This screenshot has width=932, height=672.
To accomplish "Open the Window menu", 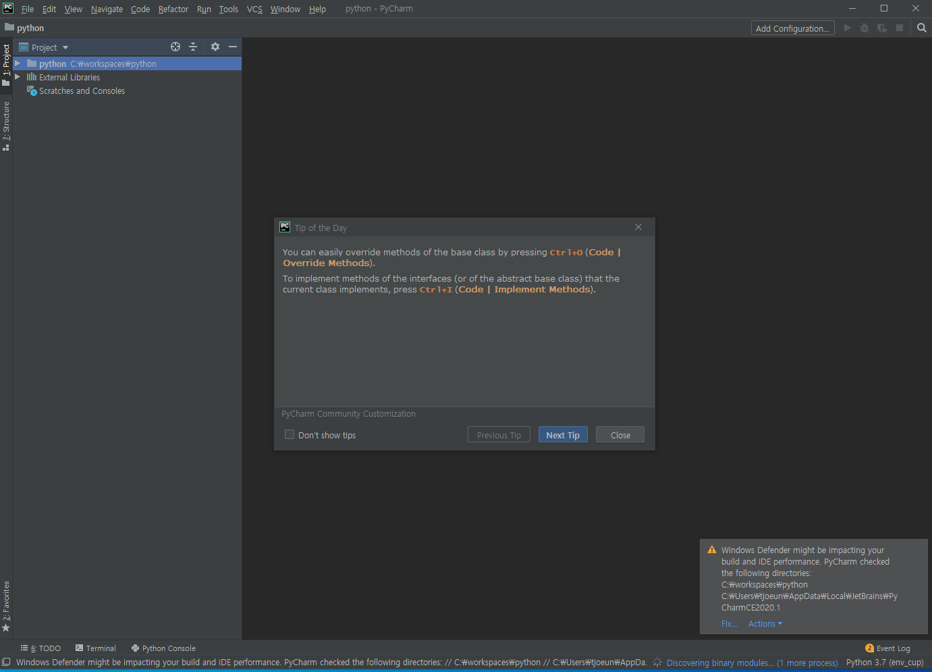I will pyautogui.click(x=285, y=9).
